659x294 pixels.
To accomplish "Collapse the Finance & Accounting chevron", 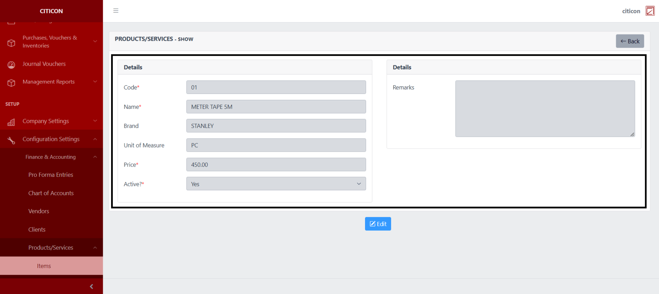I will 95,157.
